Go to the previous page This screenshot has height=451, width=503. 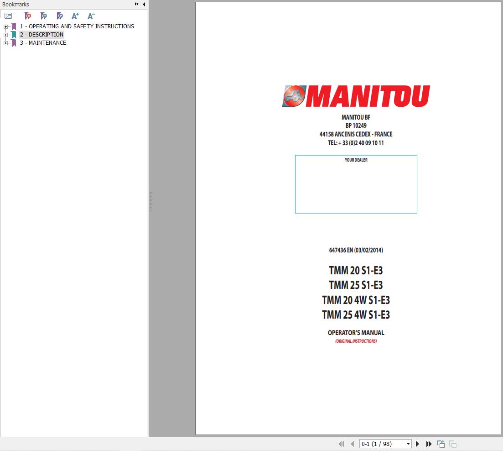pos(353,444)
